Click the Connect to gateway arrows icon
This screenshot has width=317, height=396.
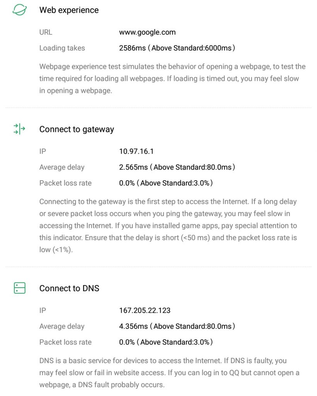tap(19, 129)
